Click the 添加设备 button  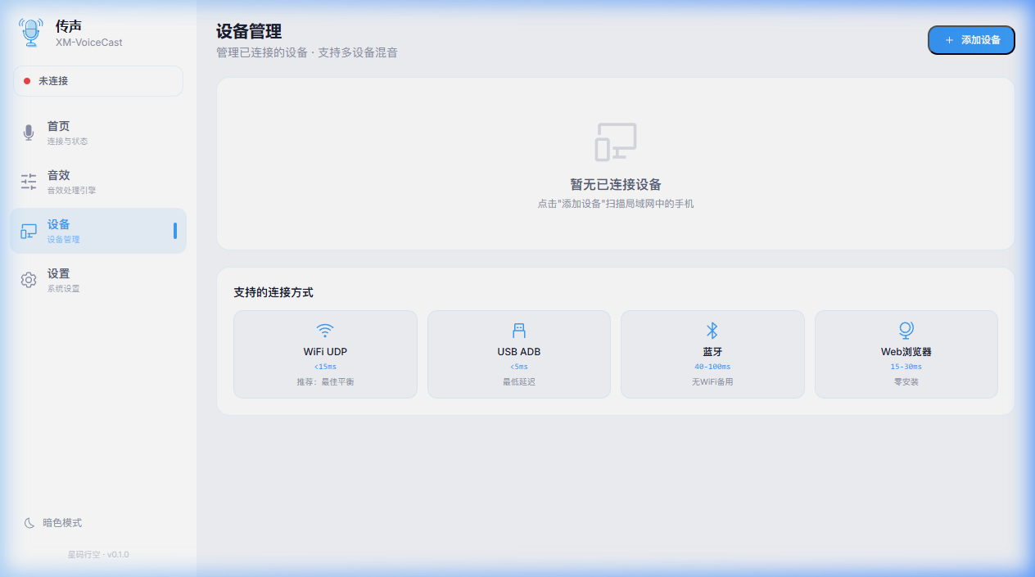click(971, 40)
